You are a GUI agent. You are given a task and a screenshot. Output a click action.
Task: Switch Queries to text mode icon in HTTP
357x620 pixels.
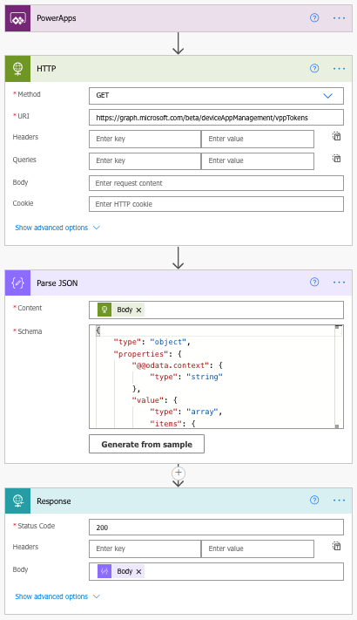[x=336, y=159]
